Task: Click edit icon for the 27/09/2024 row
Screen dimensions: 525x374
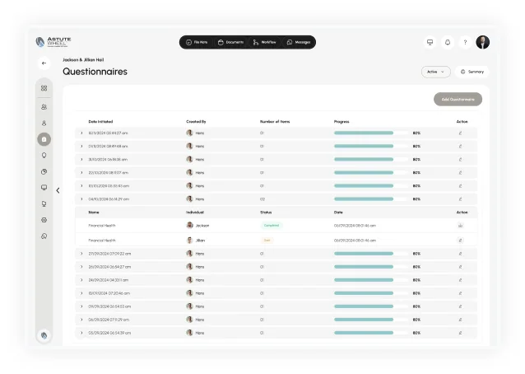Action: click(x=460, y=254)
